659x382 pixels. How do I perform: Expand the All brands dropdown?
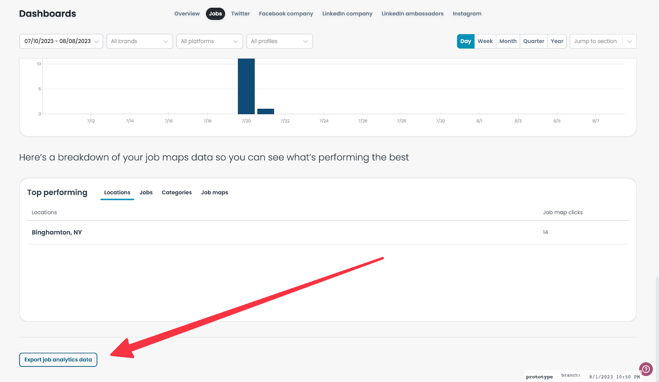coord(140,41)
